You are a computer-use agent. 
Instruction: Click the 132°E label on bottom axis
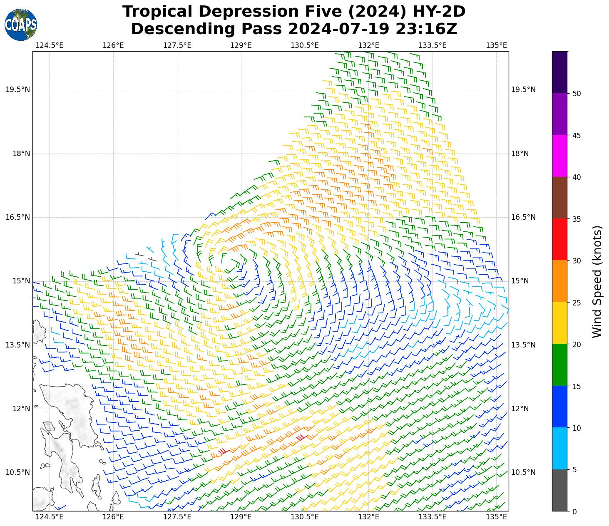pyautogui.click(x=368, y=517)
